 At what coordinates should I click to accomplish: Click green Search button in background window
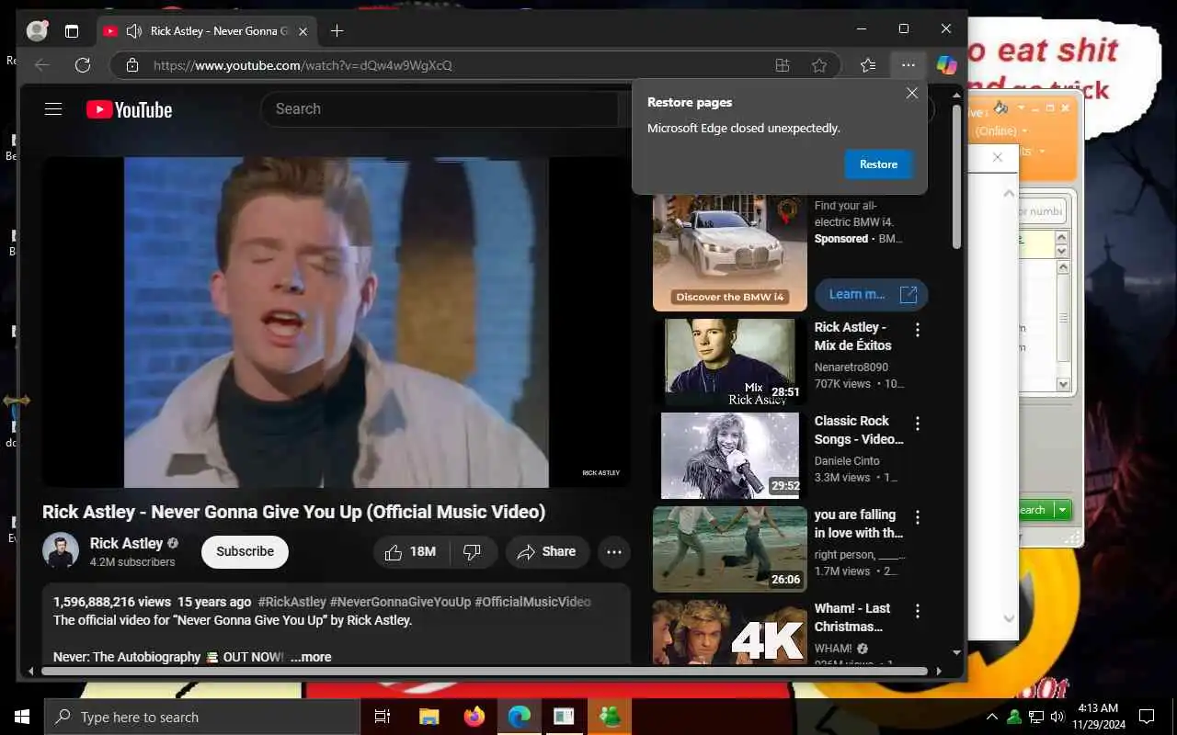pos(1034,510)
